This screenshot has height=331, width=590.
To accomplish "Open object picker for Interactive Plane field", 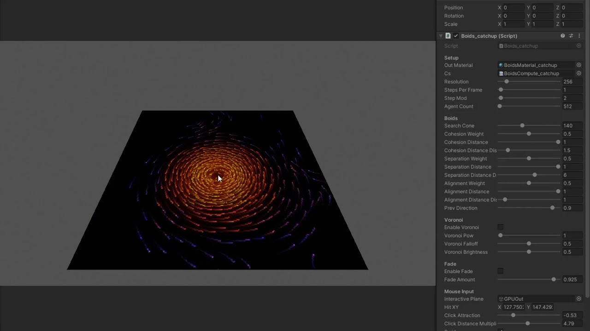I will 579,299.
